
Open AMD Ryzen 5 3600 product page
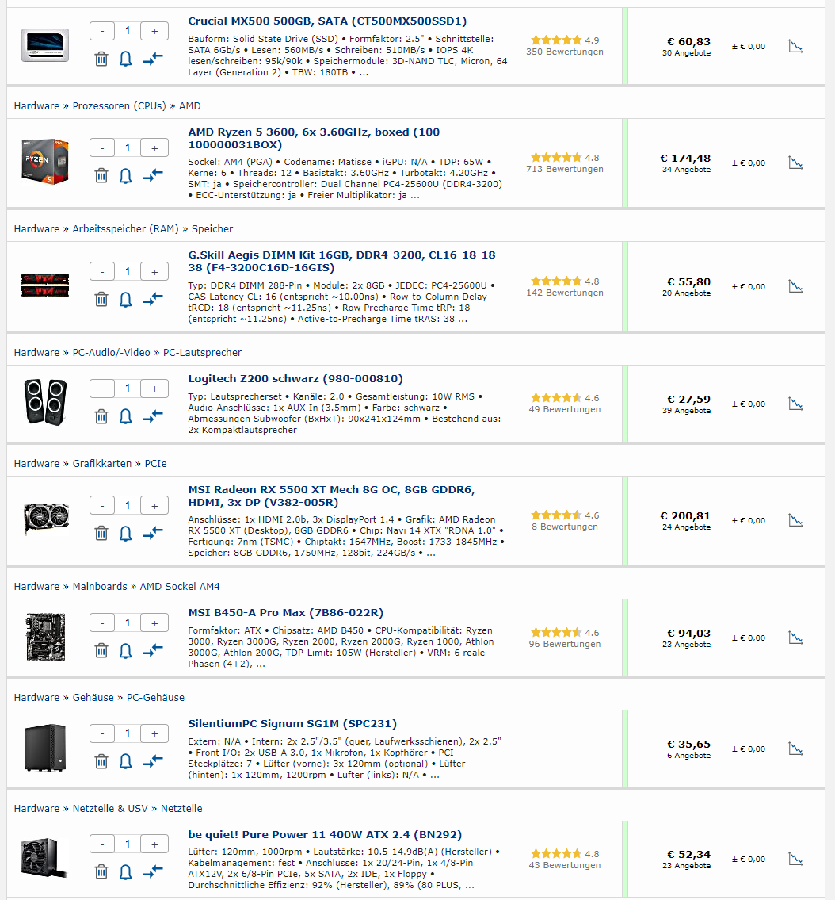click(x=316, y=138)
